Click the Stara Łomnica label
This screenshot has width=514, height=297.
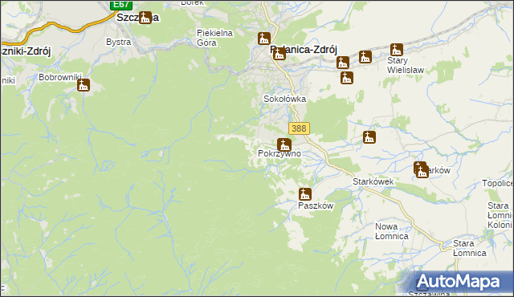(x=469, y=248)
